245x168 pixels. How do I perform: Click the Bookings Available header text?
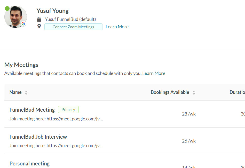170,92
